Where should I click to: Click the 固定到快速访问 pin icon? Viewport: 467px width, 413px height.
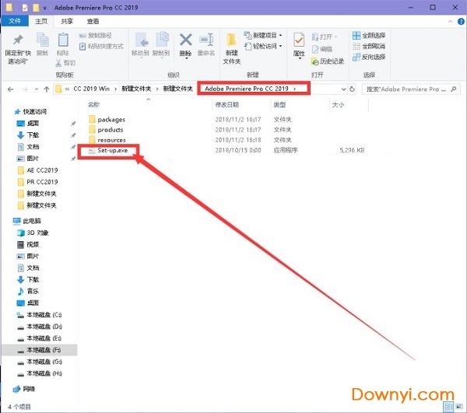point(19,42)
